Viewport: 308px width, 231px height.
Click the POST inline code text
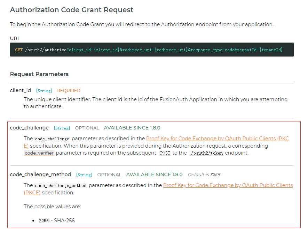click(165, 153)
